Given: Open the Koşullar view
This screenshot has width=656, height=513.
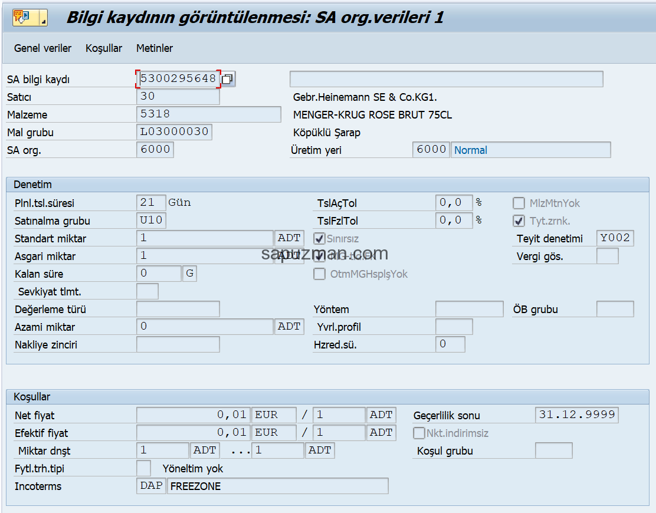Looking at the screenshot, I should [103, 48].
